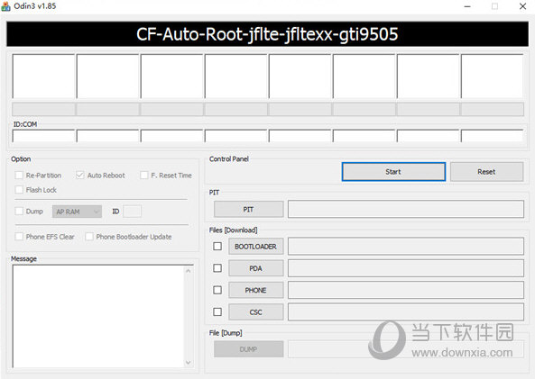This screenshot has width=535, height=379.
Task: Check Phone EFS Clear option
Action: click(19, 237)
